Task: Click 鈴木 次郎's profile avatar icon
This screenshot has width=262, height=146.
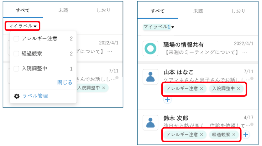Action: point(150,123)
